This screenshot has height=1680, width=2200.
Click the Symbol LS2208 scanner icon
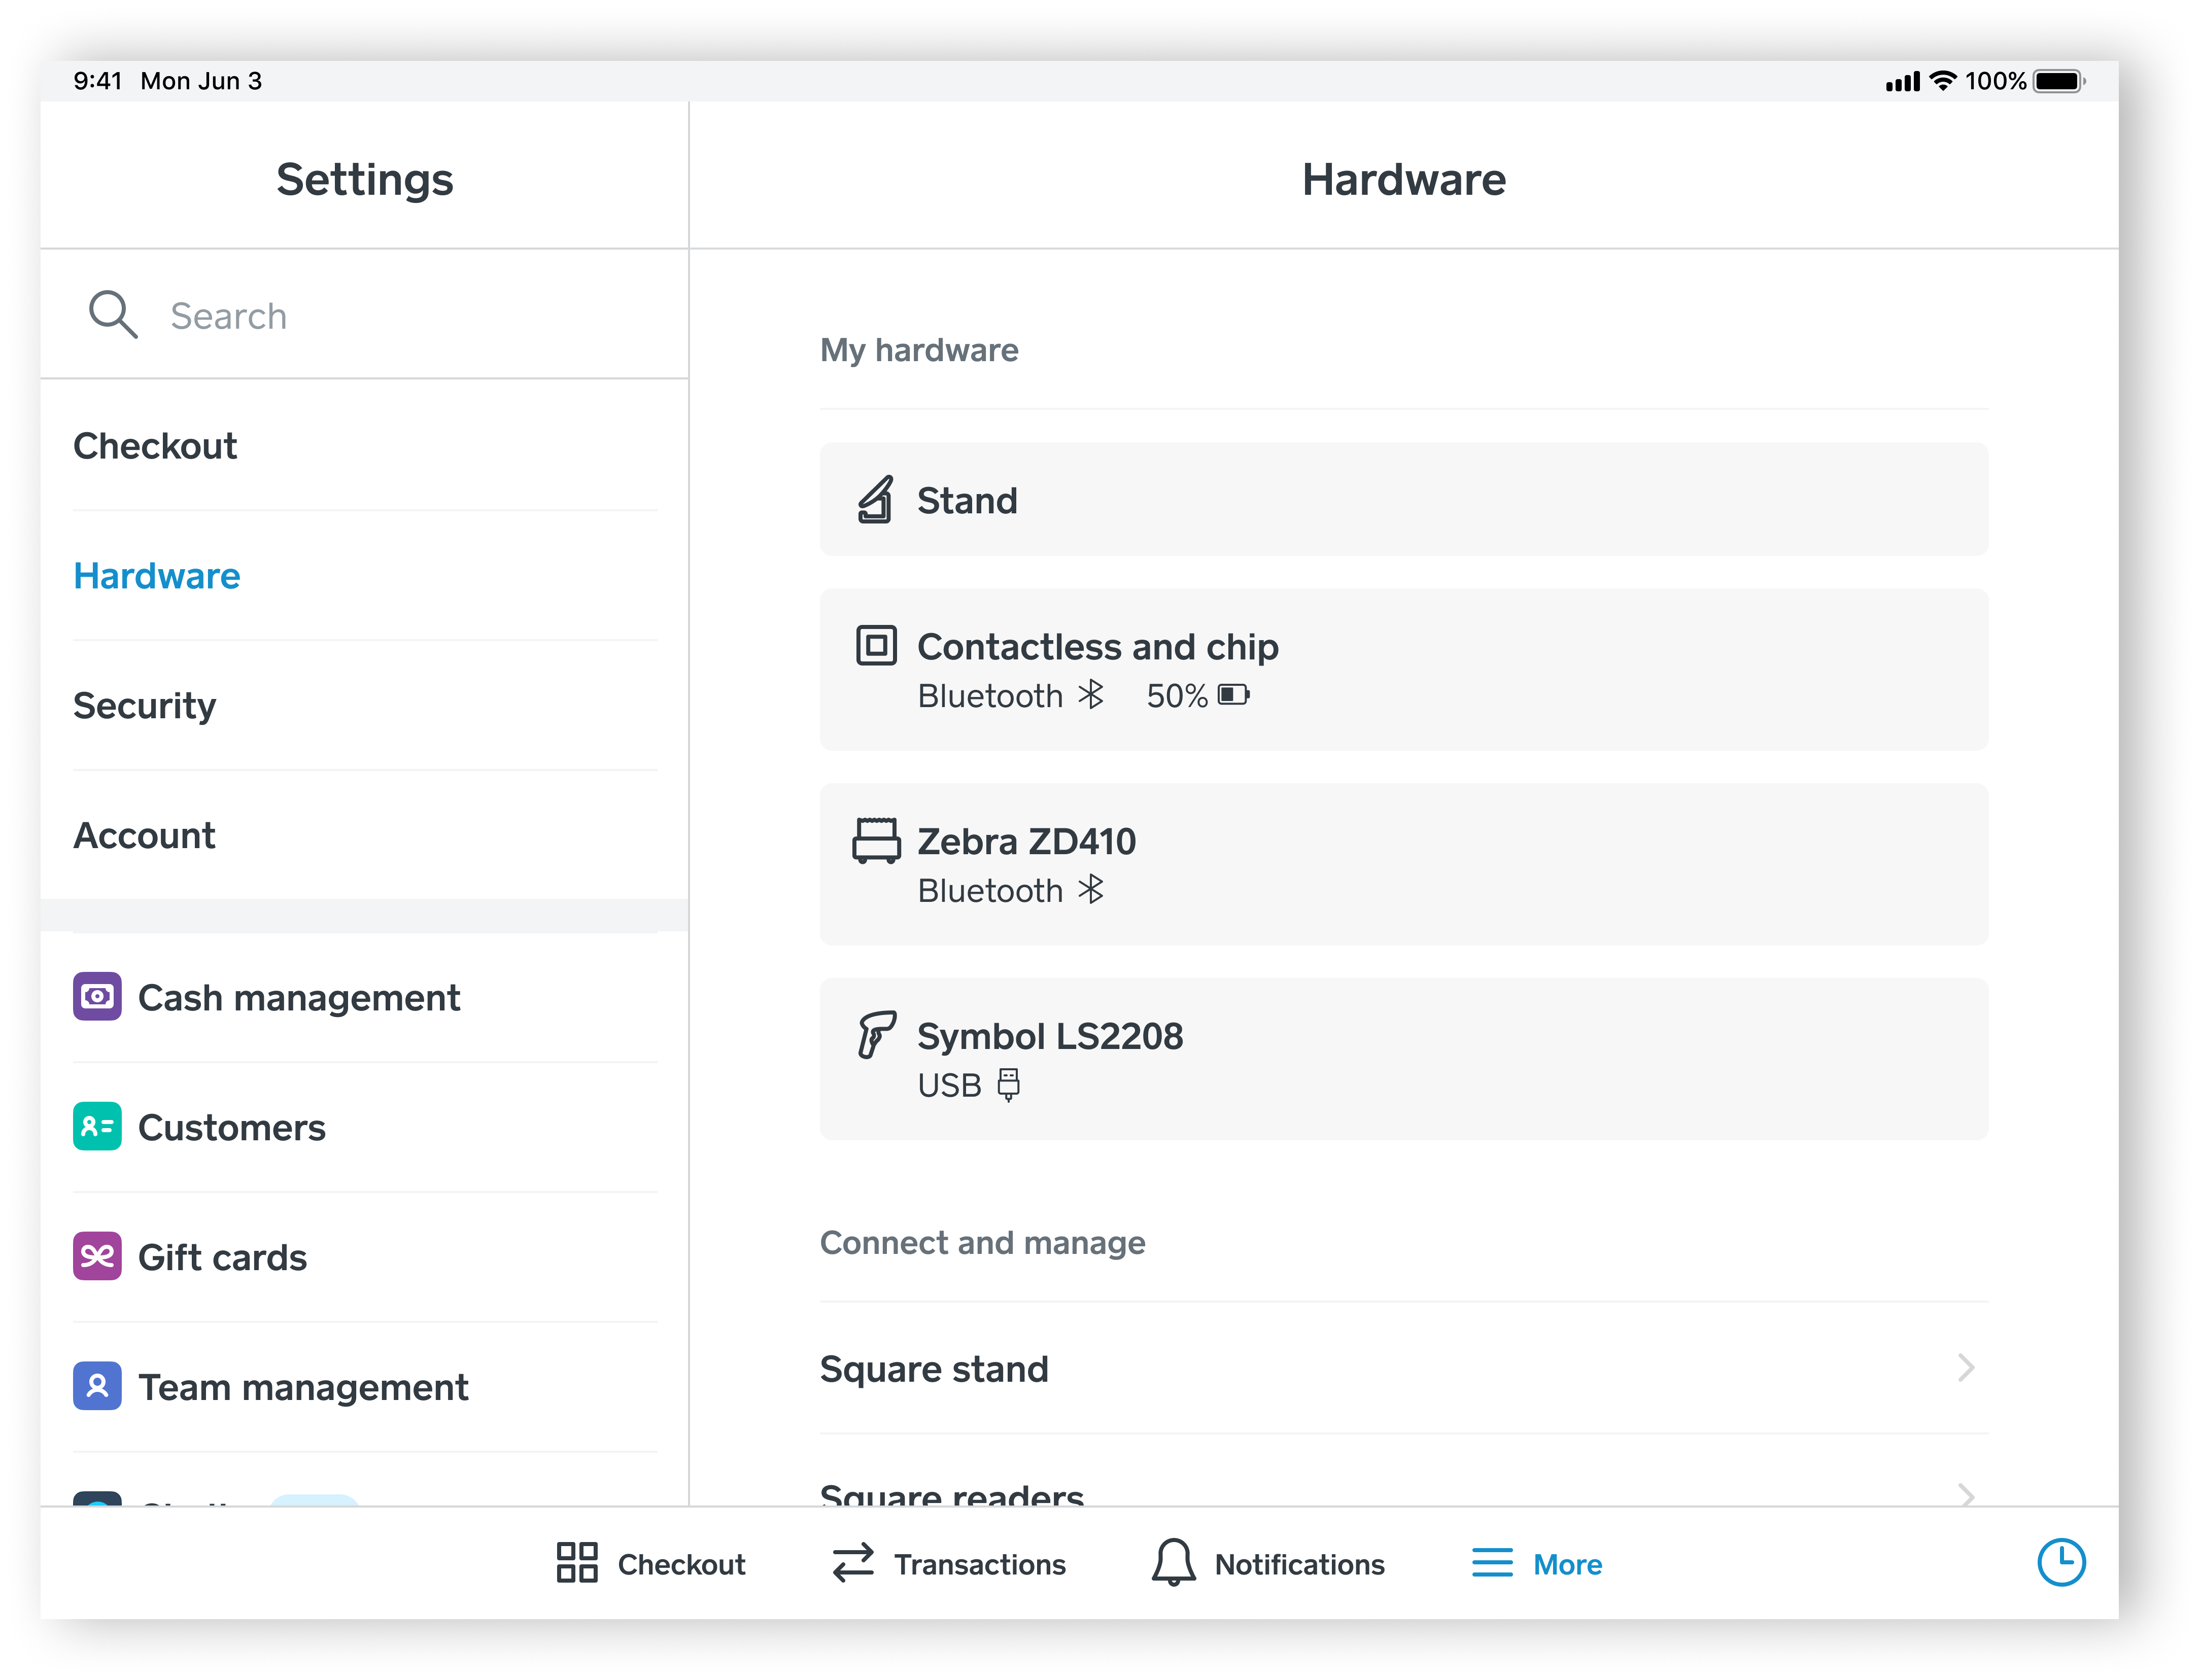click(876, 1034)
